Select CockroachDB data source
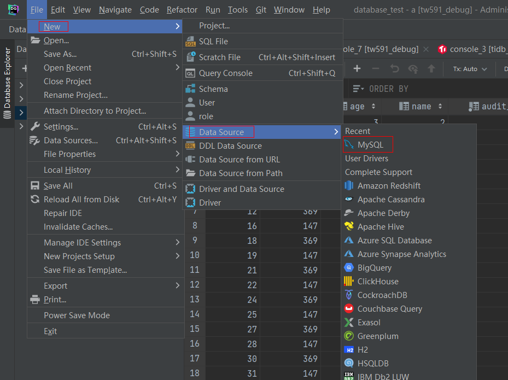Viewport: 508px width, 380px height. pos(409,295)
